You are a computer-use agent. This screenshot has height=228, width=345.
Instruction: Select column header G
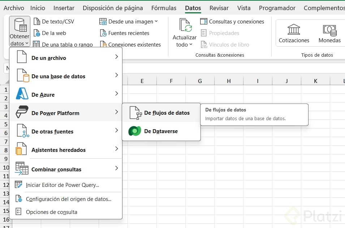tap(200, 81)
